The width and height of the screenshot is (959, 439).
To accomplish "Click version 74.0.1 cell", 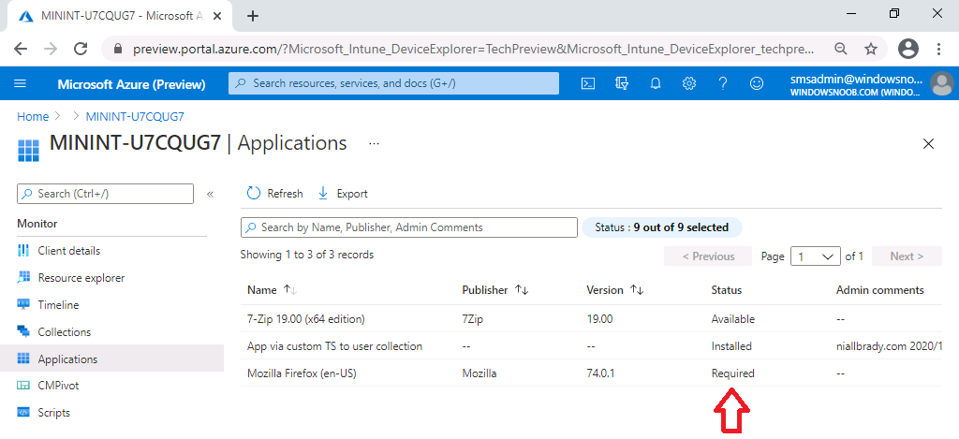I will (x=600, y=373).
